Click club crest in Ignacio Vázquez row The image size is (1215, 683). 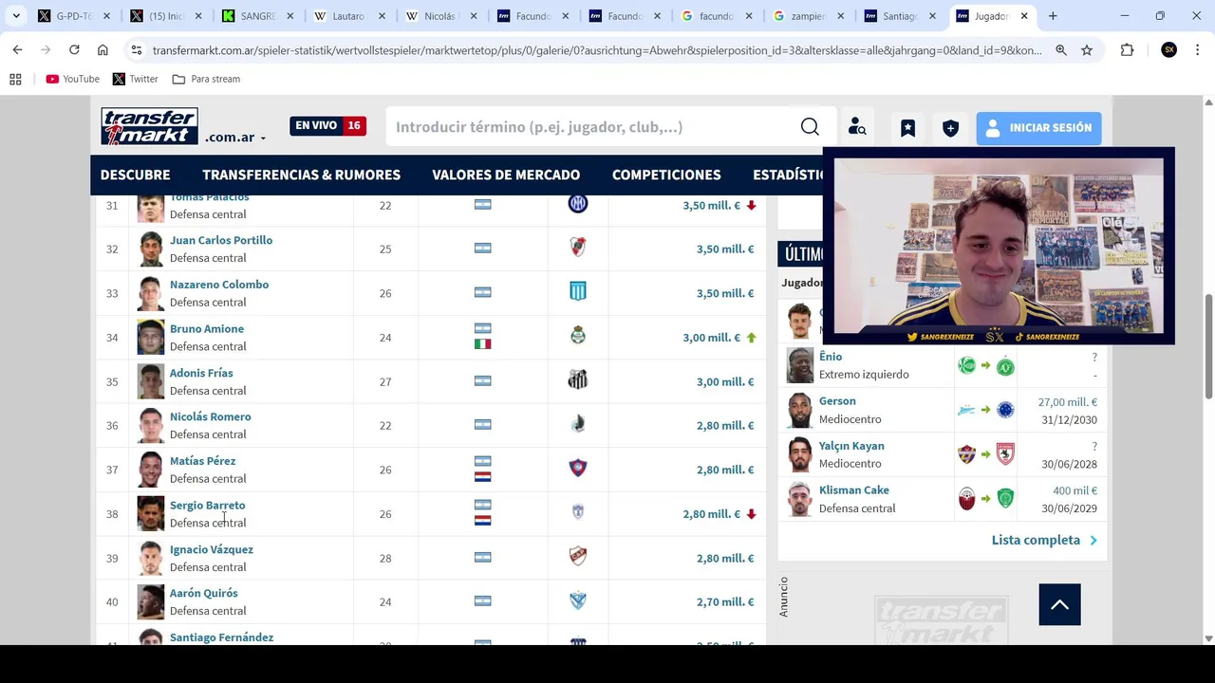(577, 557)
